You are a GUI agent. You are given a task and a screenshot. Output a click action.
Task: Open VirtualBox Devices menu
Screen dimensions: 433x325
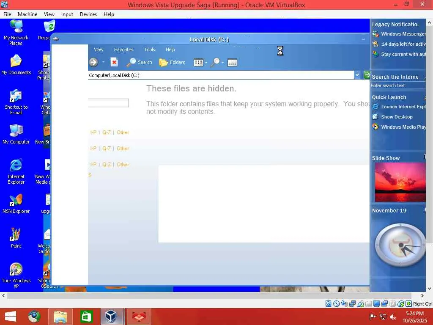pos(88,14)
